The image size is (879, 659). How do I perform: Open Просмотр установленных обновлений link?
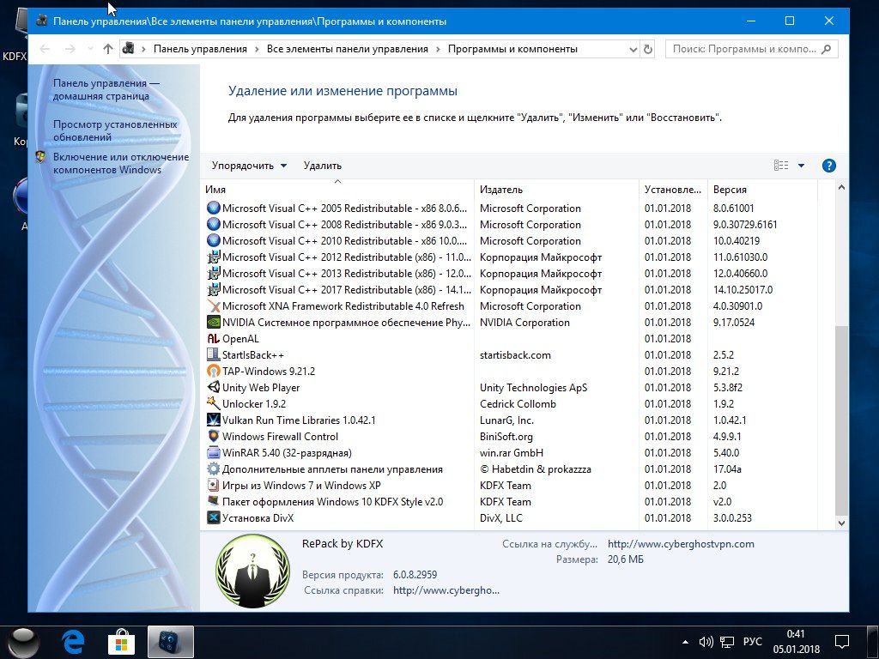point(115,130)
